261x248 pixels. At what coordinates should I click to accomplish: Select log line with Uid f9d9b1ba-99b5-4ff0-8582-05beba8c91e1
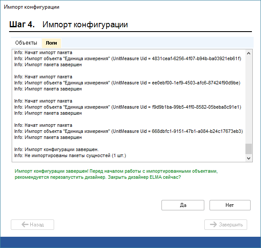[x=128, y=107]
